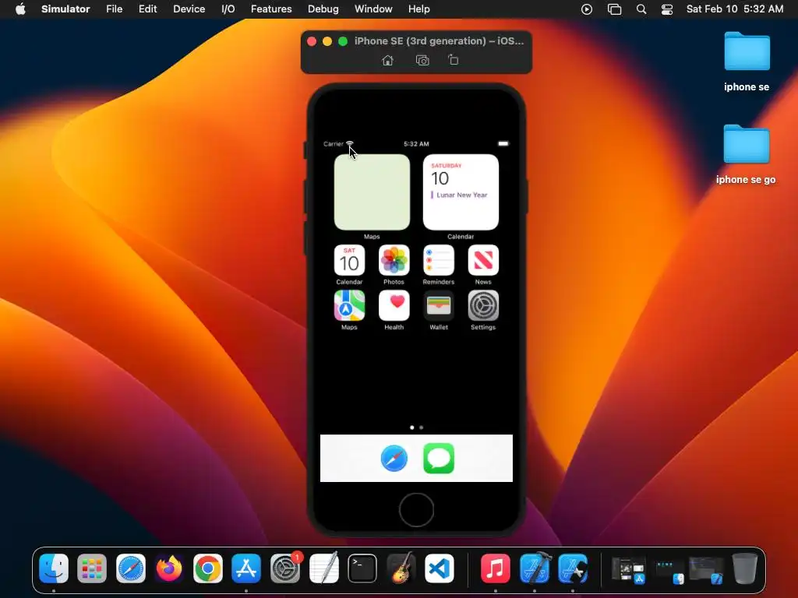Select the 'iphone se go' desktop folder
The image size is (798, 598).
pos(747,144)
